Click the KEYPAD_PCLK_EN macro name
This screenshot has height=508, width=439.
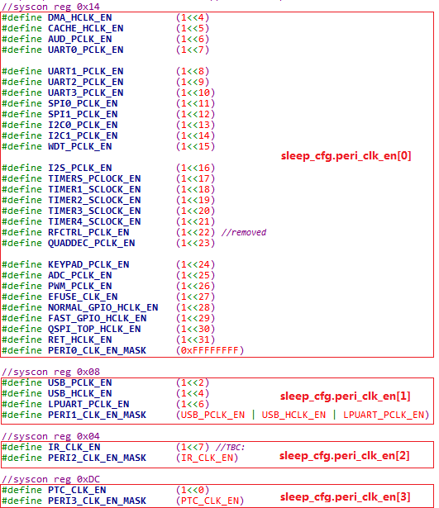point(88,264)
